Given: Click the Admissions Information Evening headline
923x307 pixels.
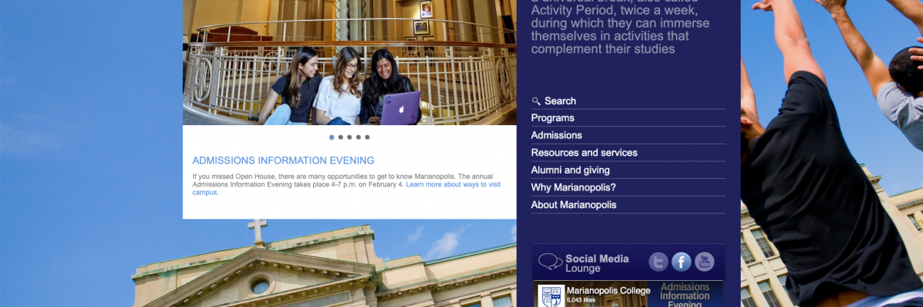Looking at the screenshot, I should click(283, 160).
